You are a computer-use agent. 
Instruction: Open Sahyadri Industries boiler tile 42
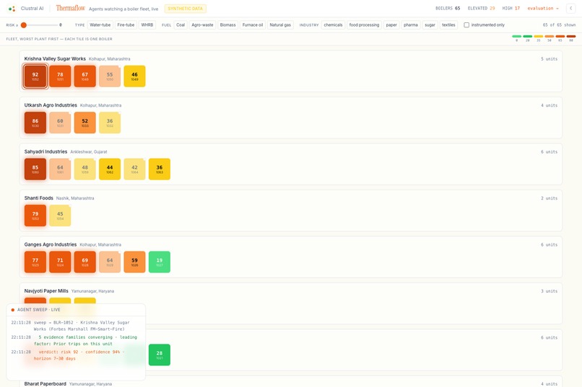[x=135, y=169]
